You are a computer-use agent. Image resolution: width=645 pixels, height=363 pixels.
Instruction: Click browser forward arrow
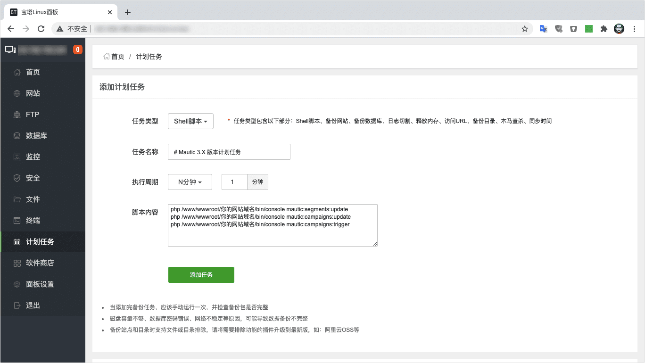26,29
